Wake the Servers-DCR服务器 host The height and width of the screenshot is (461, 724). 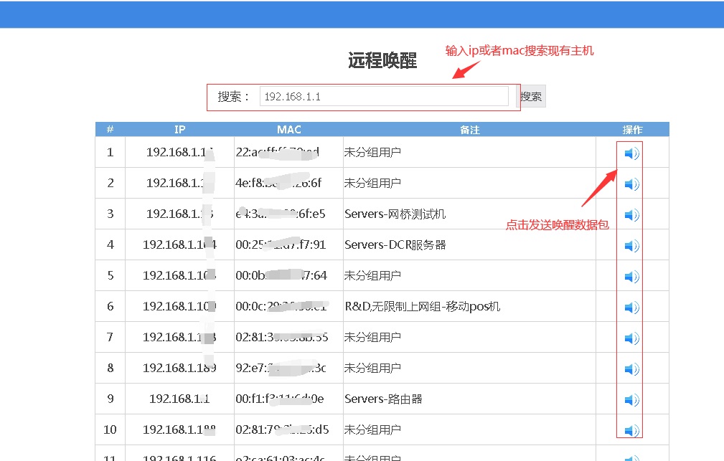point(631,246)
